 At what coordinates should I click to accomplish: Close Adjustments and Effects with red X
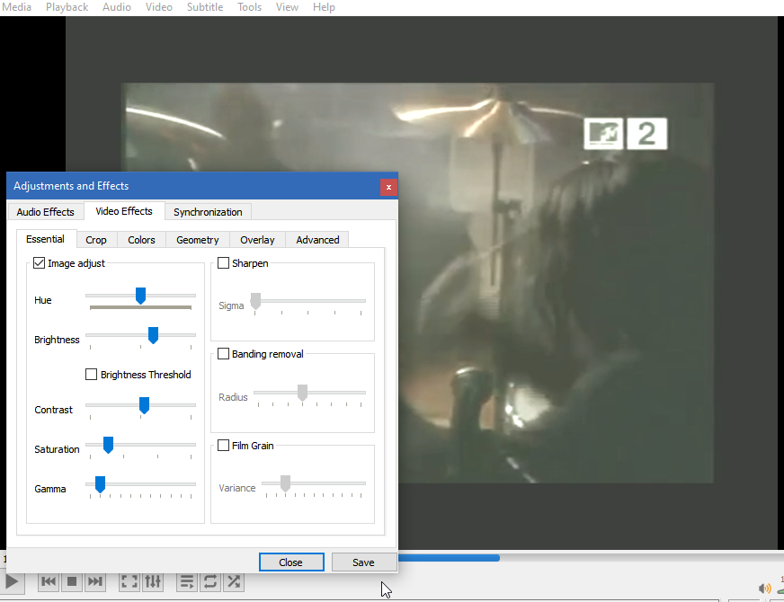pos(388,187)
